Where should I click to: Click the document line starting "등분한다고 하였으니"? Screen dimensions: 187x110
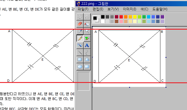(37, 94)
